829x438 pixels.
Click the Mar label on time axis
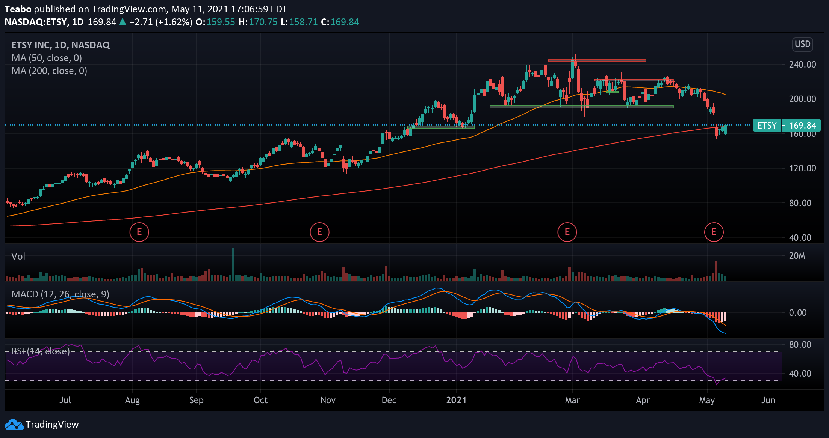[x=572, y=400]
